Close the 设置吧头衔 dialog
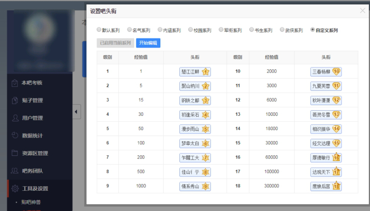370x211 pixels. 362,11
